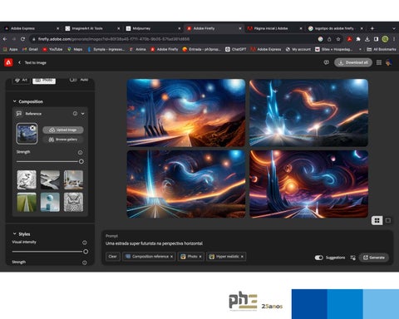Viewport: 399px width, 319px height.
Task: Expand the Reference dropdown chevron
Action: [x=83, y=114]
